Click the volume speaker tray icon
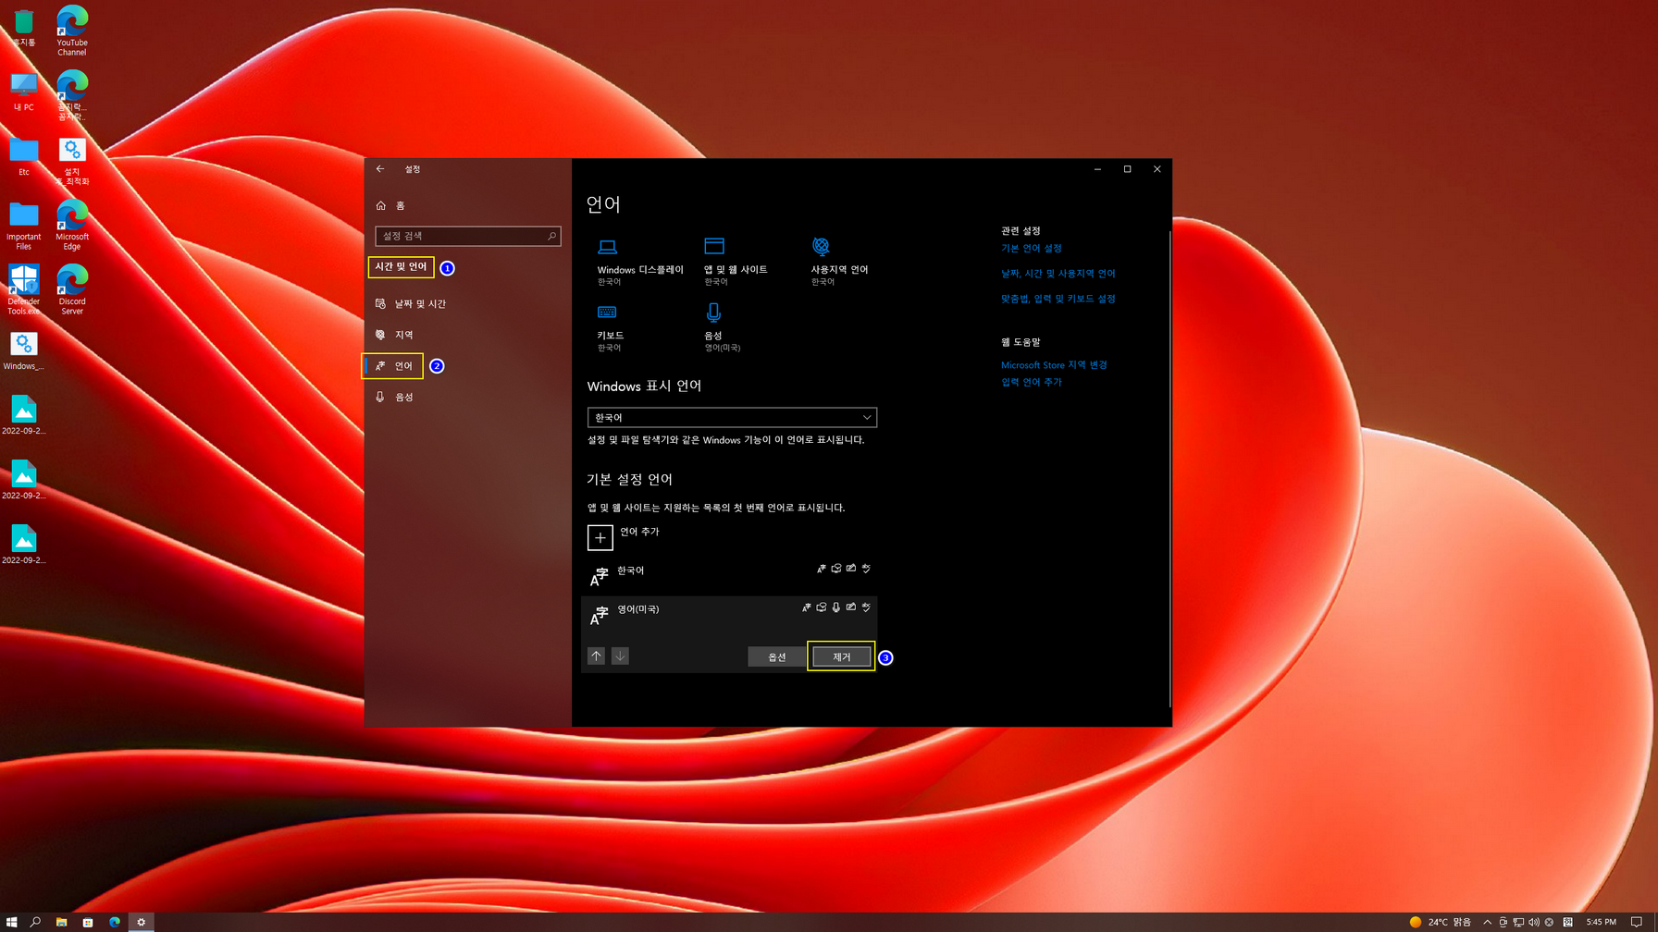The image size is (1658, 932). tap(1534, 922)
